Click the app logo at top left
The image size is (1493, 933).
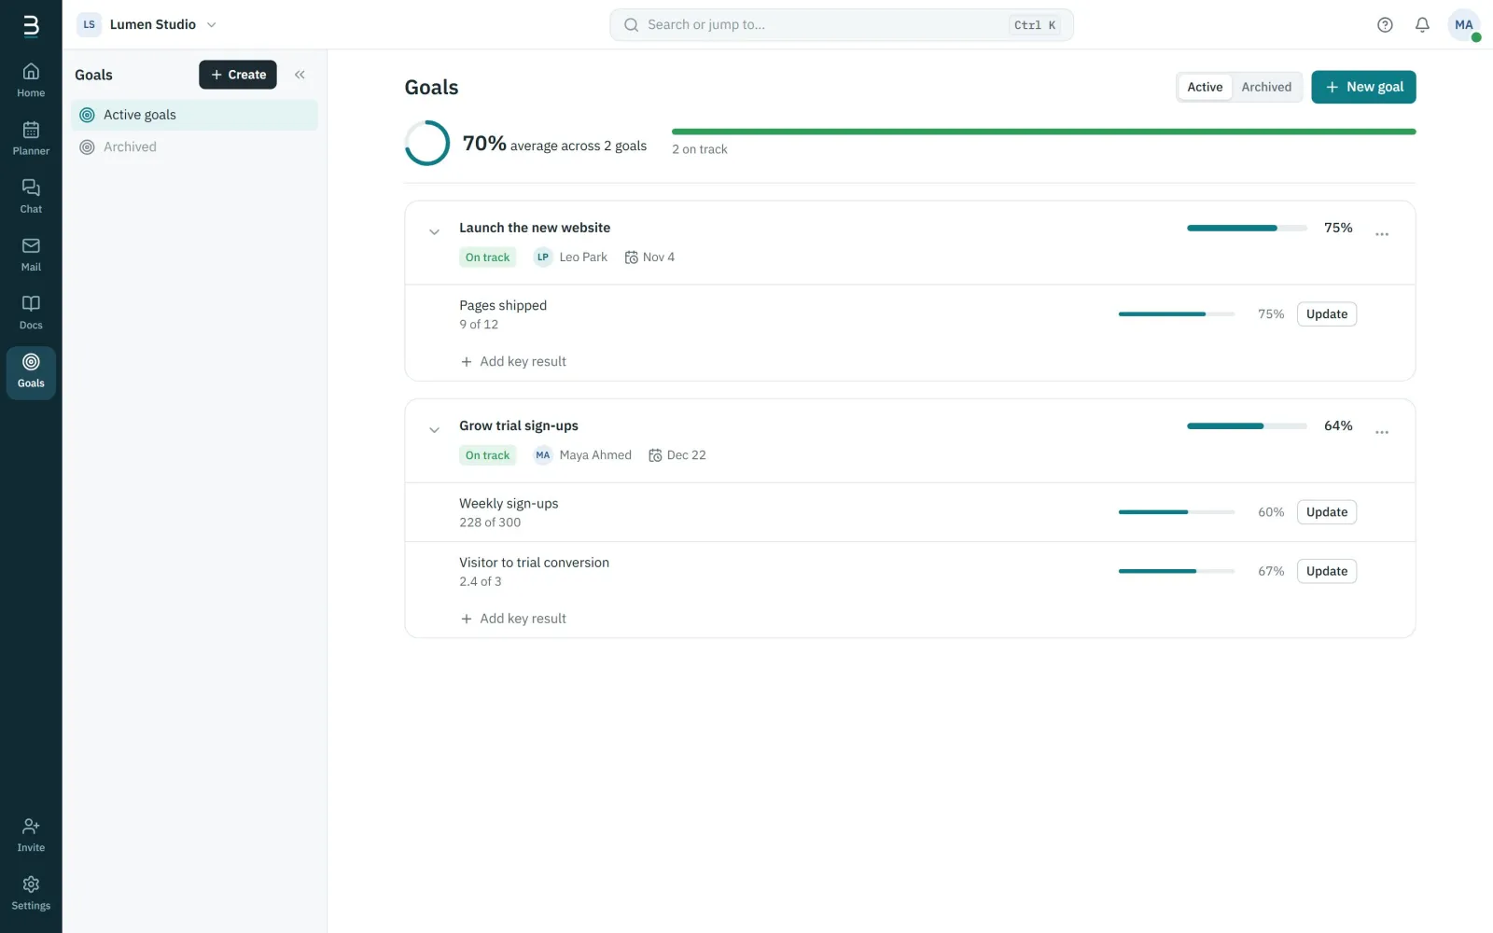coord(31,25)
